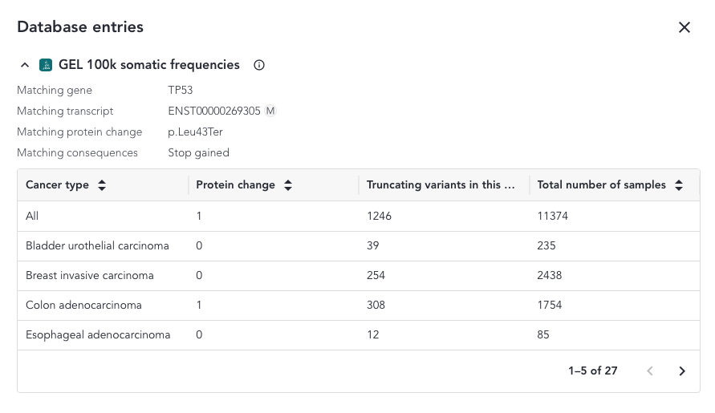Go to next page of results
The height and width of the screenshot is (413, 715).
[x=681, y=371]
